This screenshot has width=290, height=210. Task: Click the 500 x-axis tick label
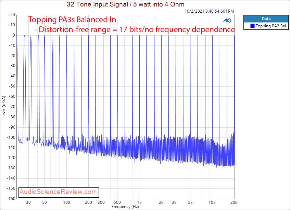(117, 202)
